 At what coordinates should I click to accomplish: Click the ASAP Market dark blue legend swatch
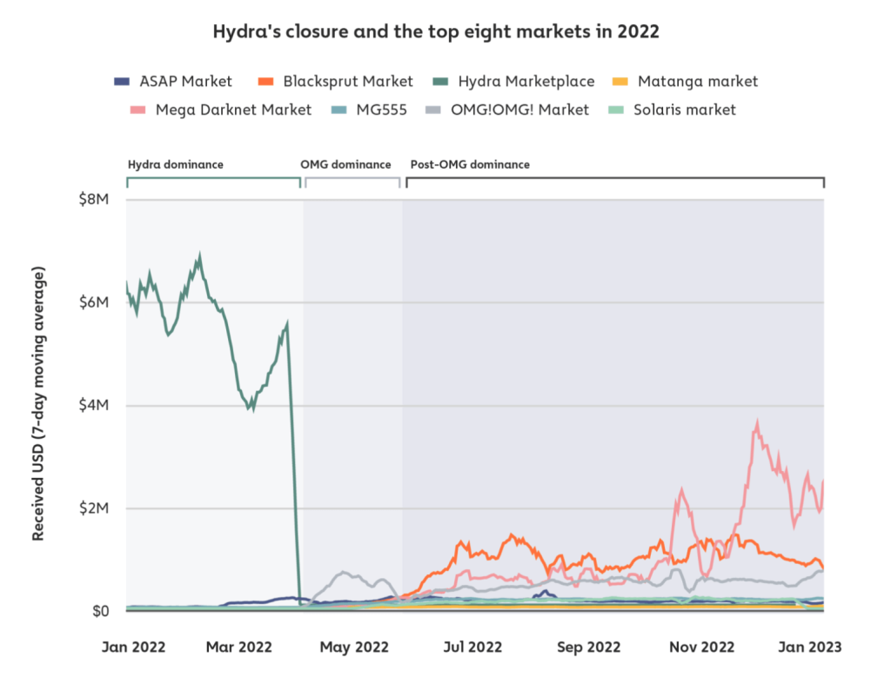coord(122,81)
